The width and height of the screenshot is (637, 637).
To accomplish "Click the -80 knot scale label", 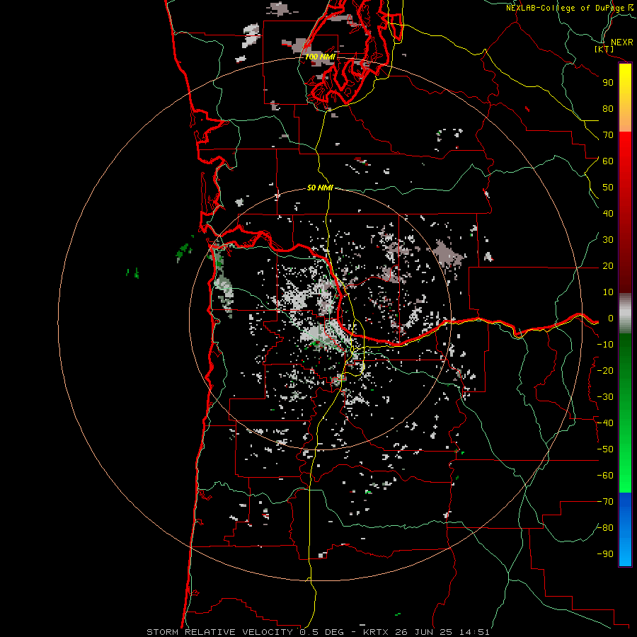I will (605, 528).
